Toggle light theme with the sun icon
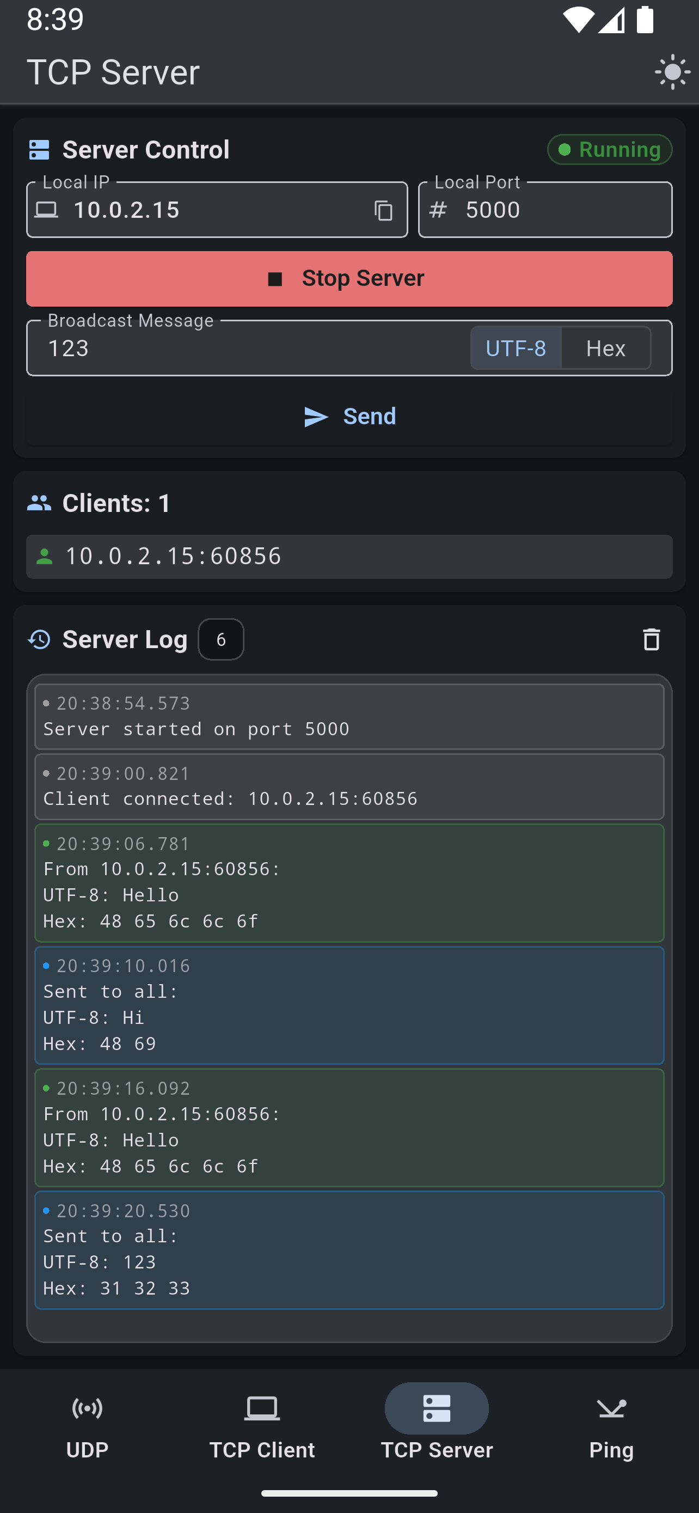This screenshot has width=699, height=1513. click(x=672, y=72)
